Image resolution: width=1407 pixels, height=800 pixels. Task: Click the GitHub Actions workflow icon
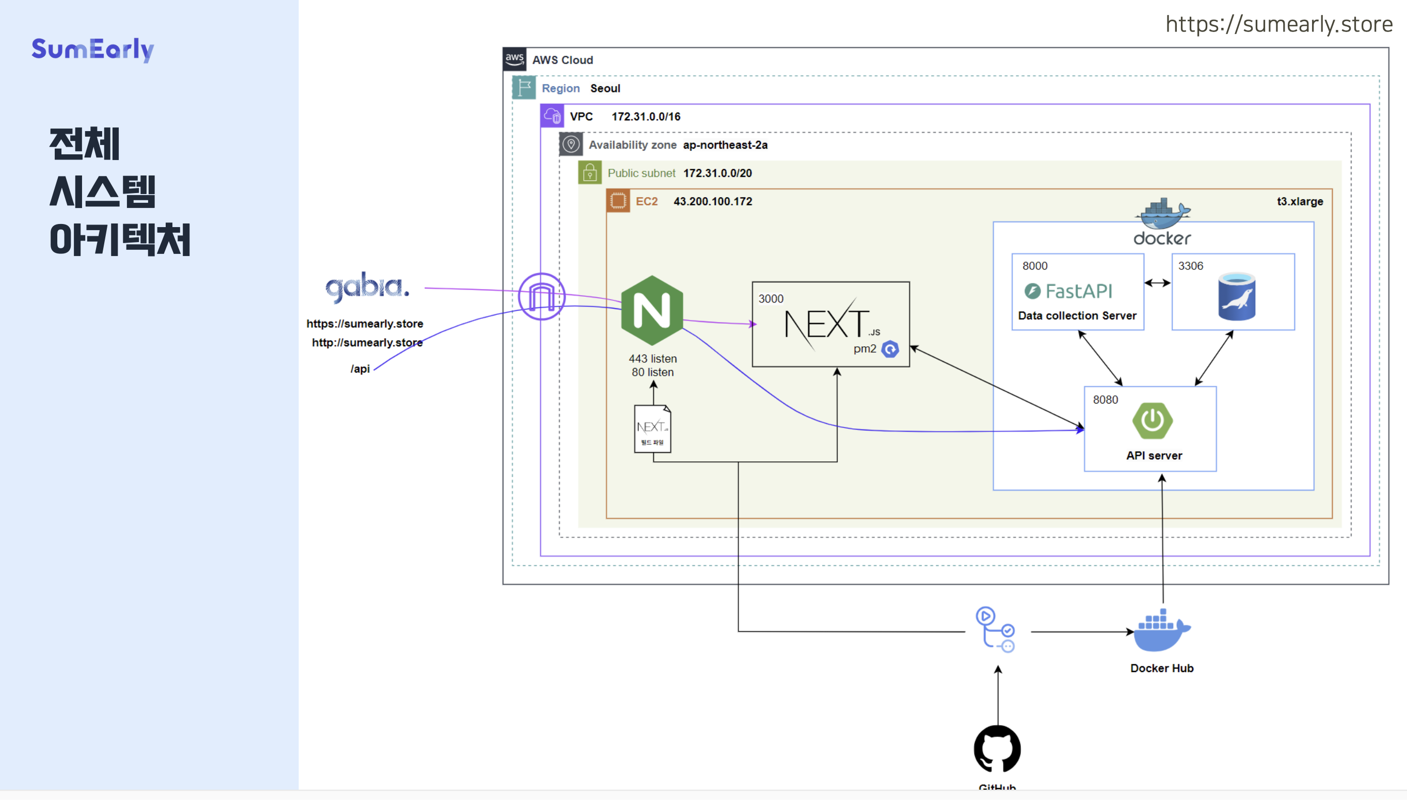tap(995, 630)
